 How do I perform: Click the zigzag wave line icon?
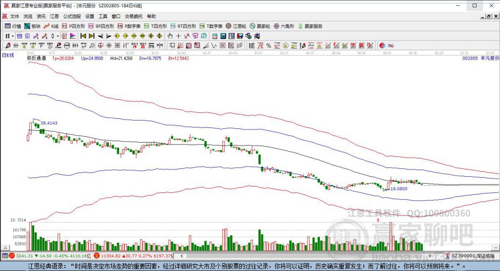click(x=214, y=45)
